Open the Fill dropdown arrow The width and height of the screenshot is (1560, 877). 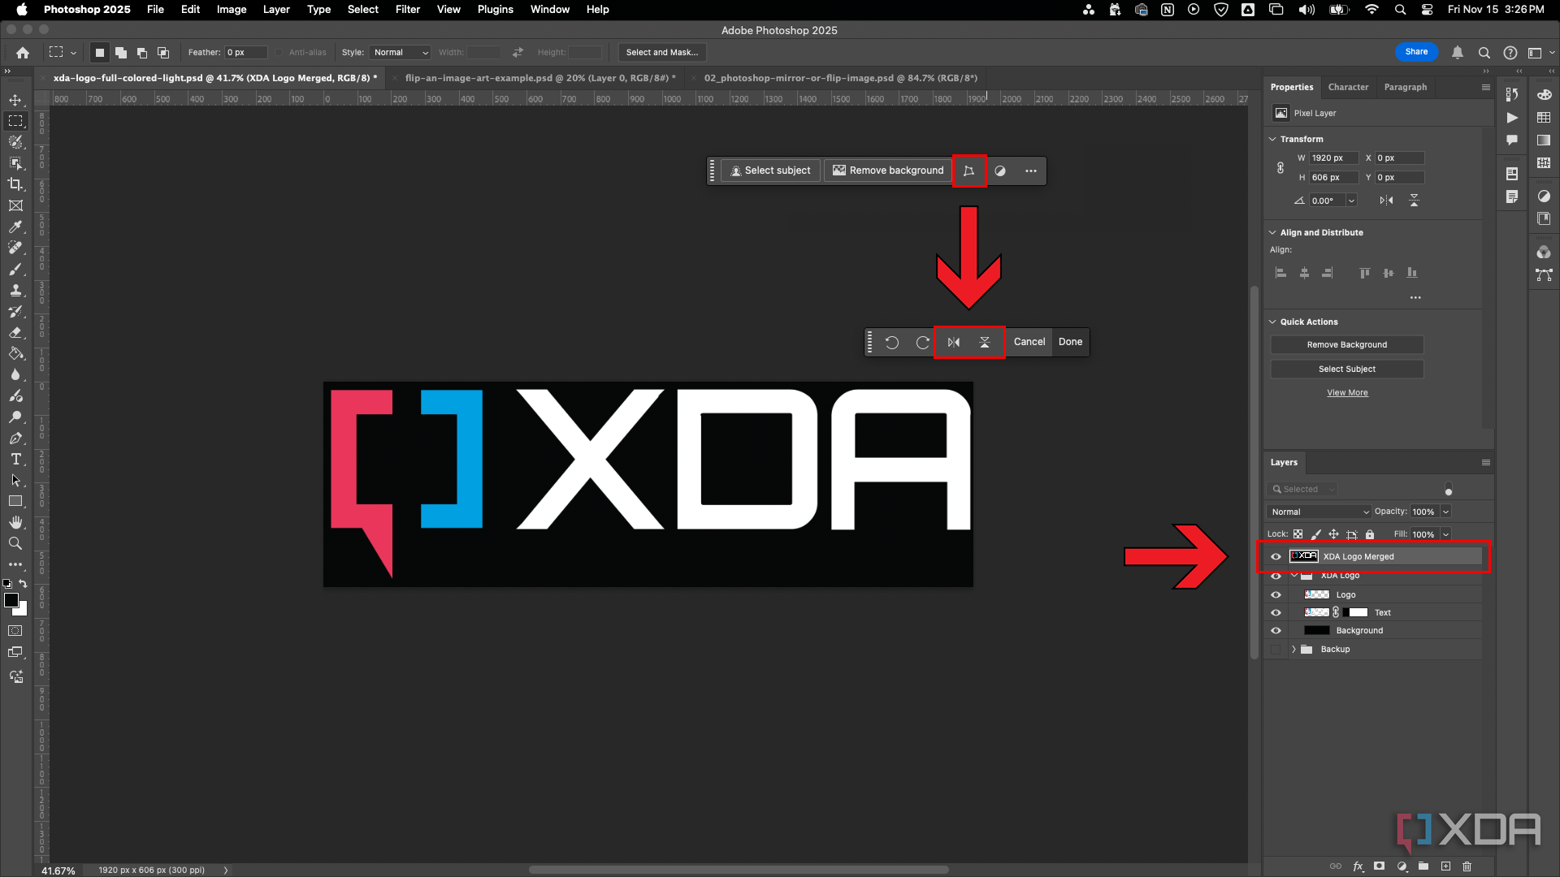[1446, 534]
